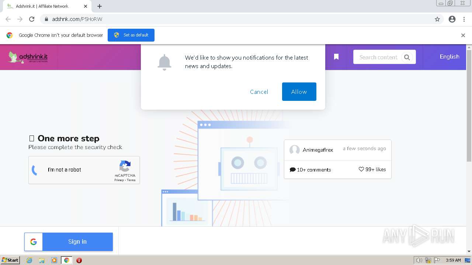Click the volume speaker tray icon
Image resolution: width=472 pixels, height=265 pixels.
[x=419, y=260]
